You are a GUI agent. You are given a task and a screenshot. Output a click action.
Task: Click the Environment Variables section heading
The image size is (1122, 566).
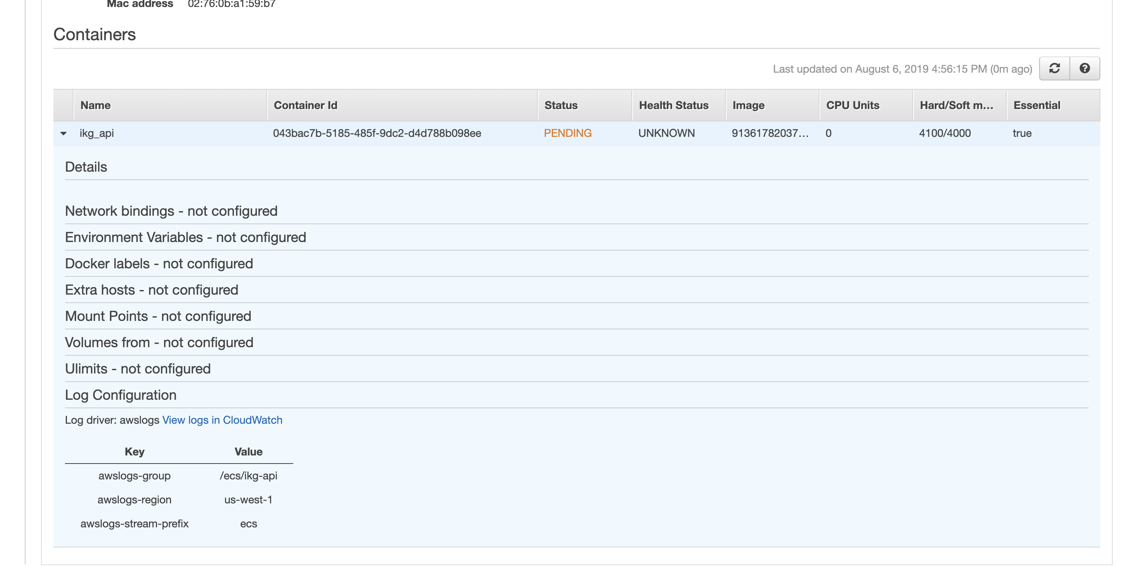pos(186,237)
